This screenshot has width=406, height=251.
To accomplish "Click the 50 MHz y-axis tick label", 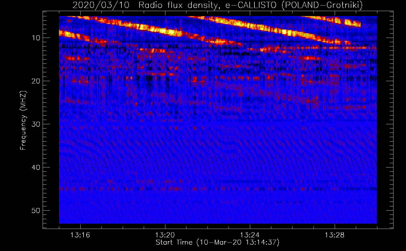I will coord(36,211).
